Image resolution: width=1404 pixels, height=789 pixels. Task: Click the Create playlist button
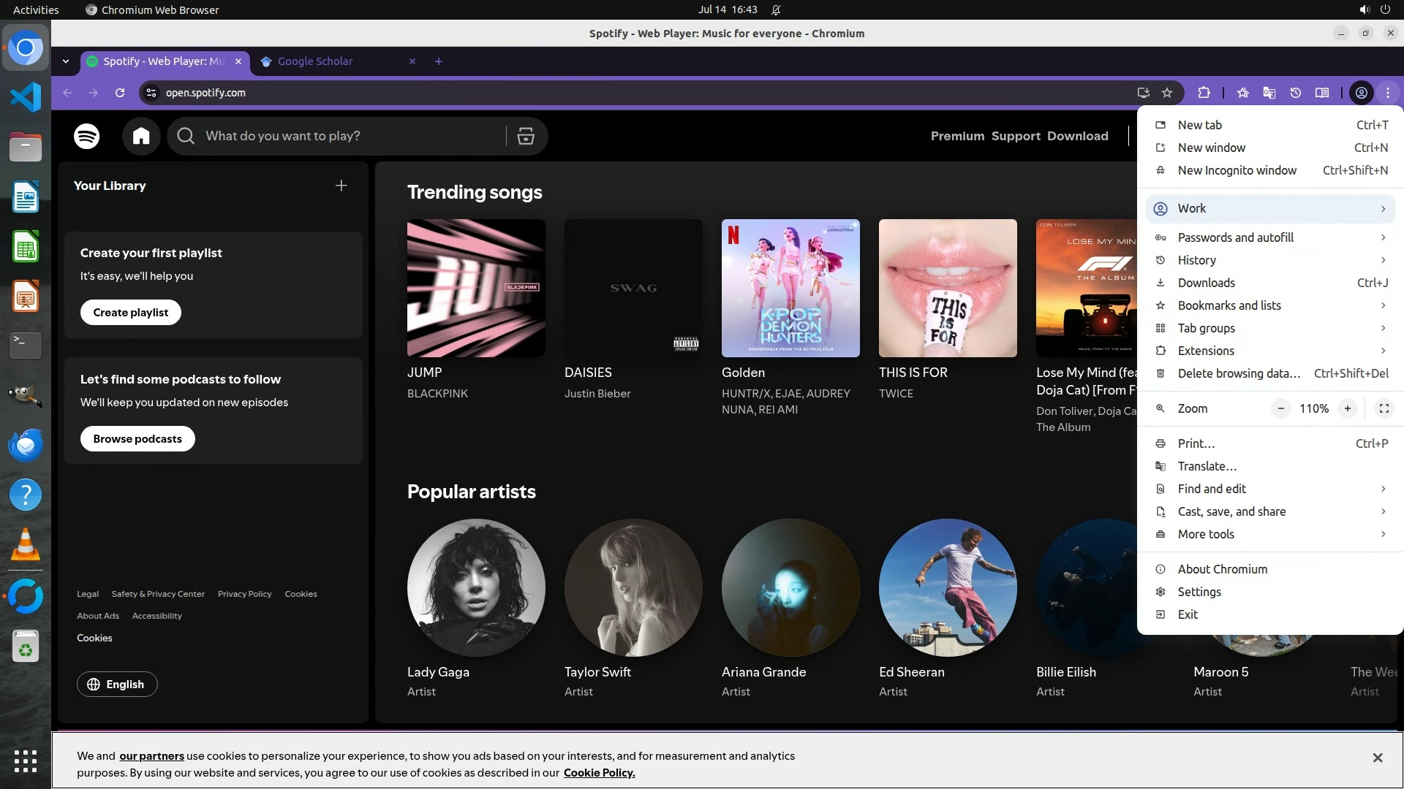pos(130,313)
